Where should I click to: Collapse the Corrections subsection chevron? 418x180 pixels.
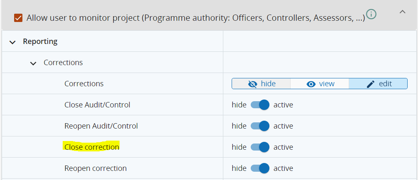(33, 63)
